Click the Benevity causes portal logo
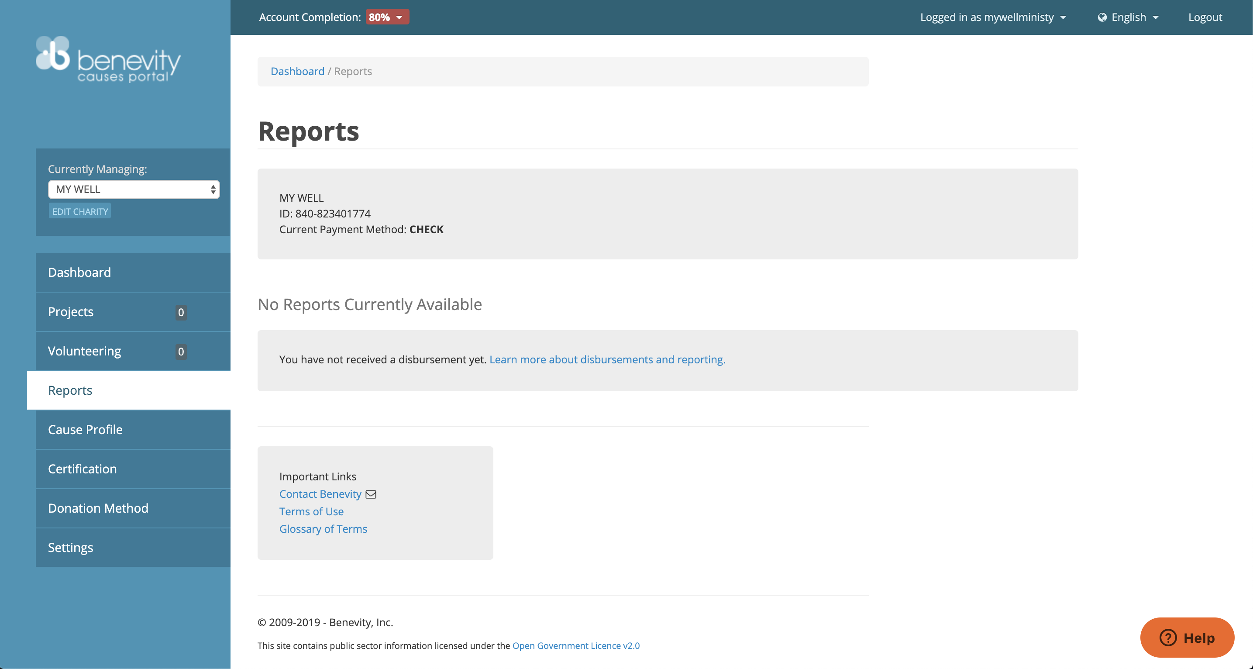1253x669 pixels. (x=108, y=59)
